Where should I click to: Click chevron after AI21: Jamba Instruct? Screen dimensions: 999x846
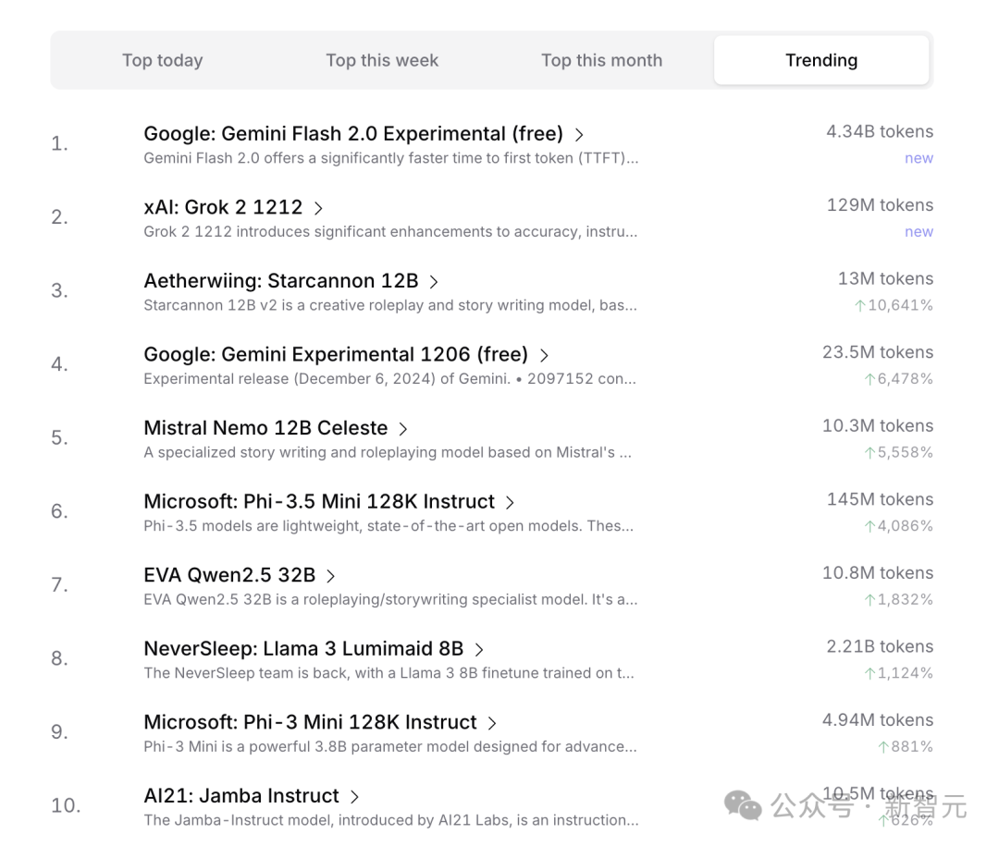pyautogui.click(x=354, y=797)
